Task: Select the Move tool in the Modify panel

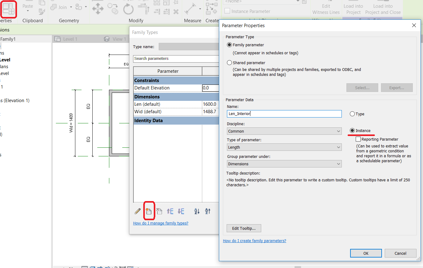Action: (x=98, y=9)
